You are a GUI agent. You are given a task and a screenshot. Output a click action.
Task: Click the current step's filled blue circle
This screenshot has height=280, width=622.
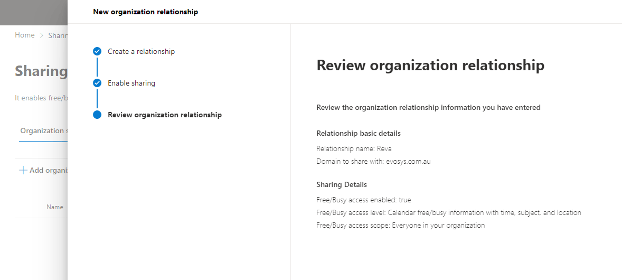pyautogui.click(x=97, y=115)
